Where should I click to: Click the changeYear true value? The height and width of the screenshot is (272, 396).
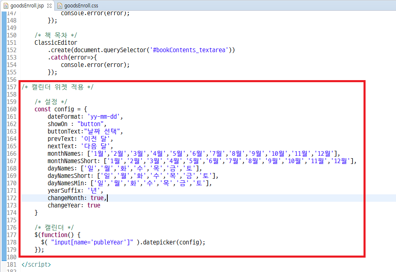click(x=94, y=205)
